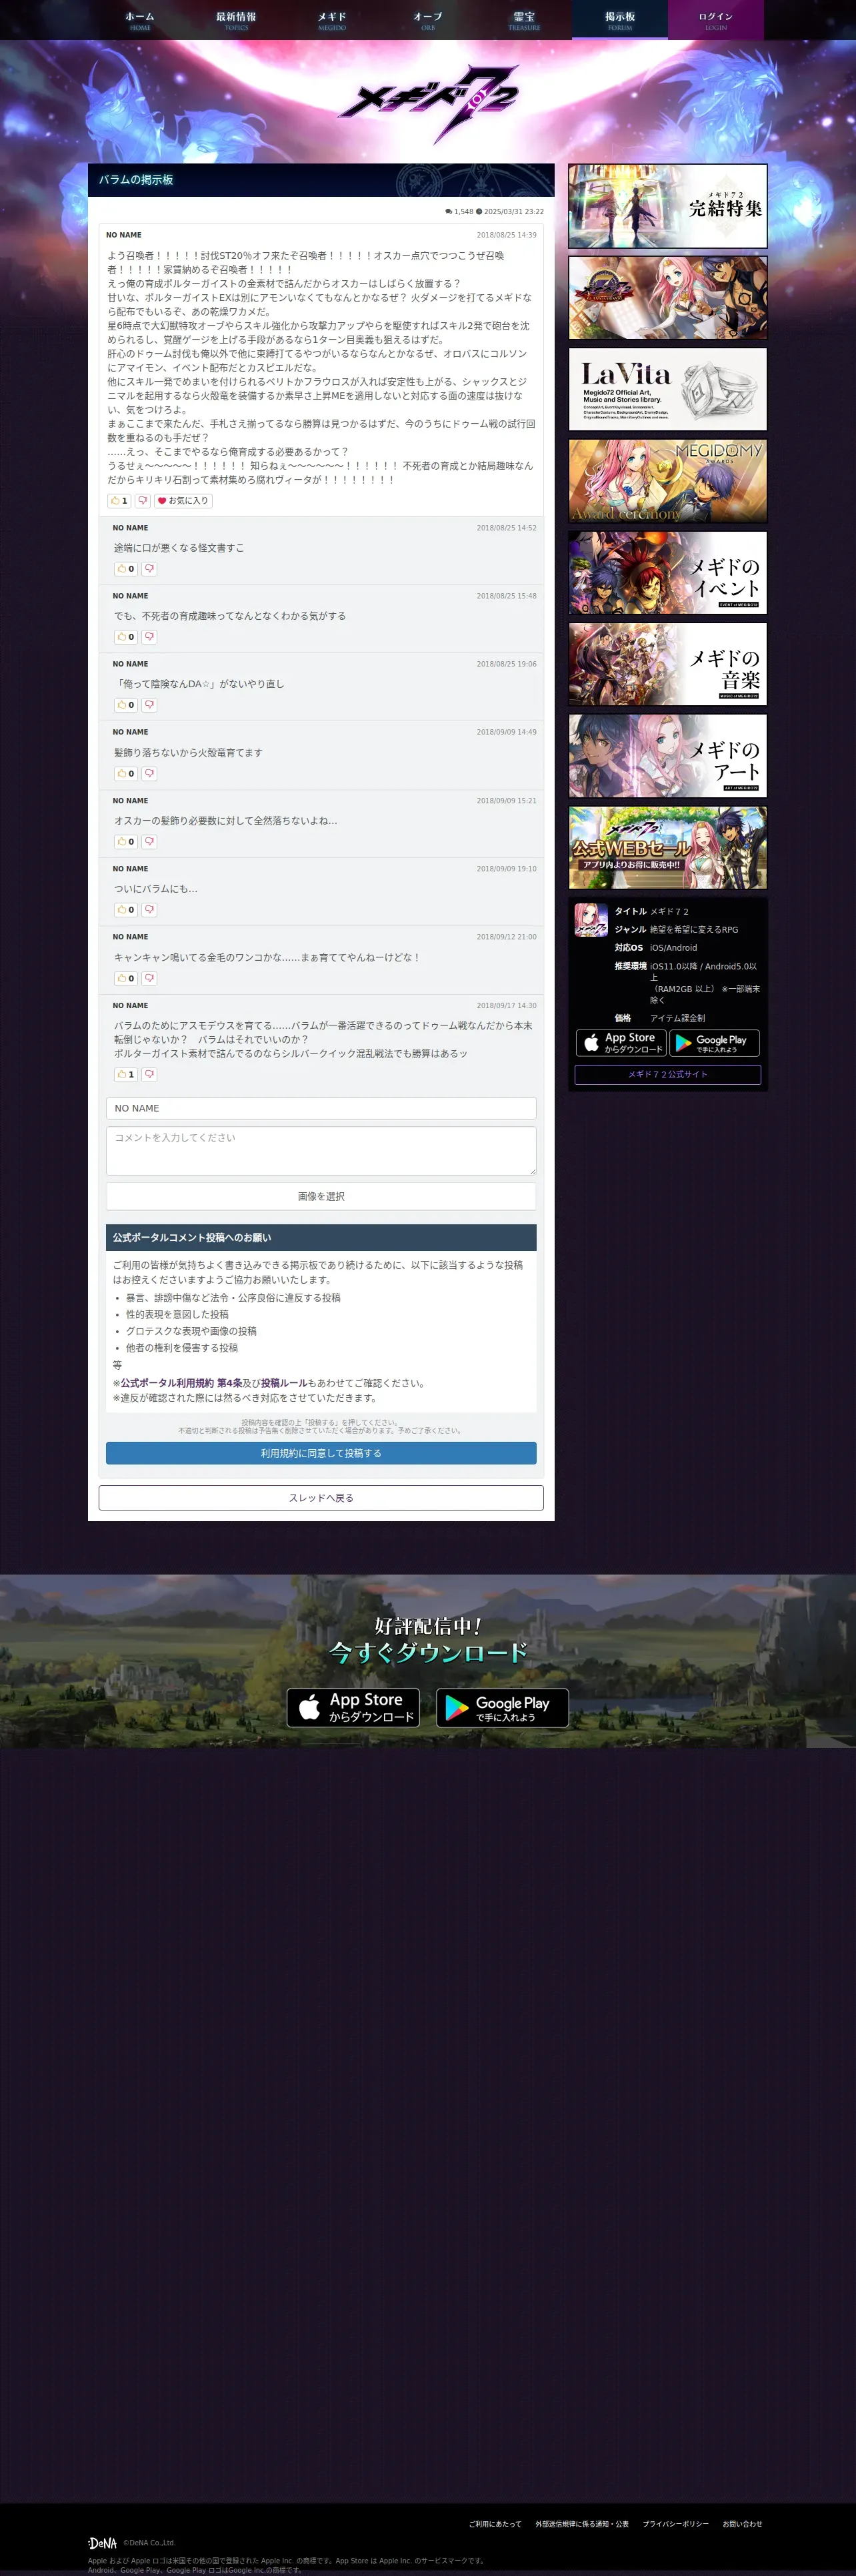Open the メギド72公式サイト link button
Viewport: 856px width, 2576px height.
pos(667,1075)
